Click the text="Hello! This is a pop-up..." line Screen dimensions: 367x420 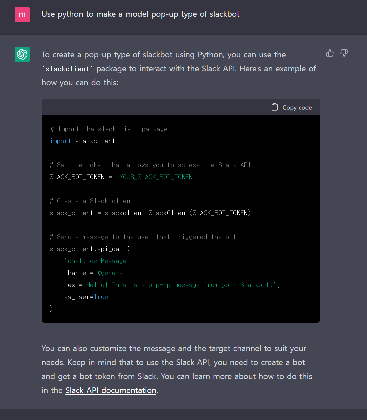pos(172,285)
